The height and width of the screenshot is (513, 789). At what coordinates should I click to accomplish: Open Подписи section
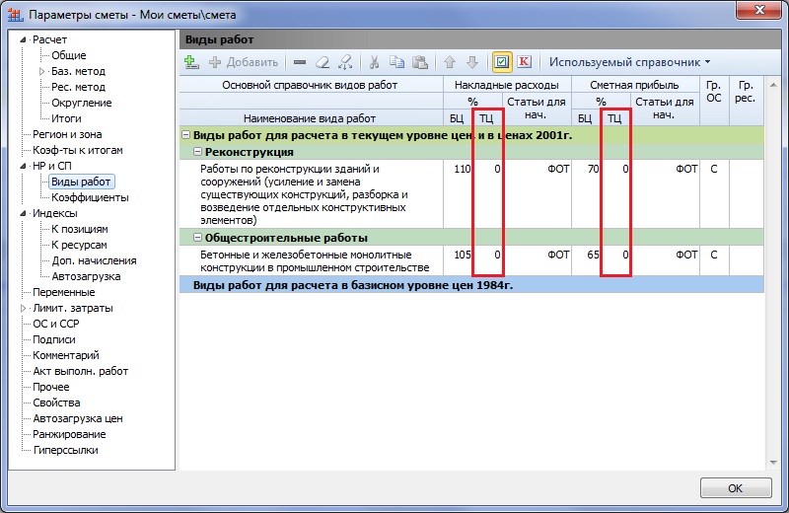click(x=54, y=339)
